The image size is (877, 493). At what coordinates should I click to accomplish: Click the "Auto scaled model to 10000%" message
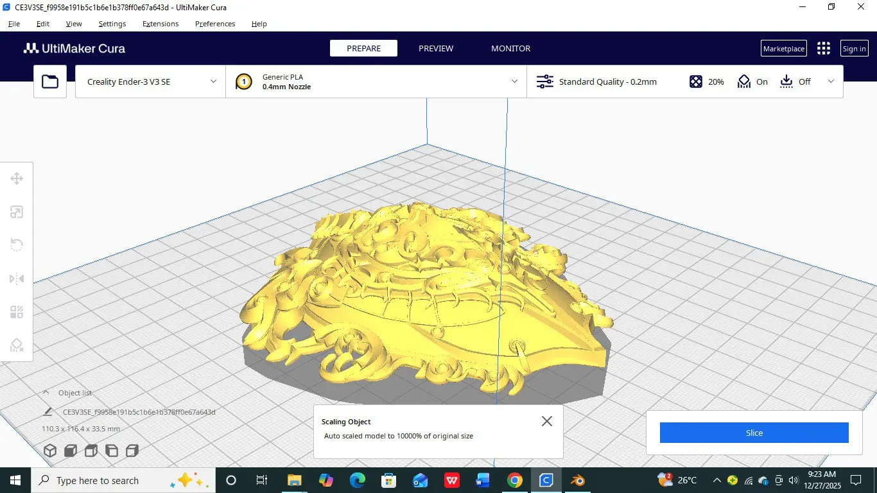coord(399,436)
